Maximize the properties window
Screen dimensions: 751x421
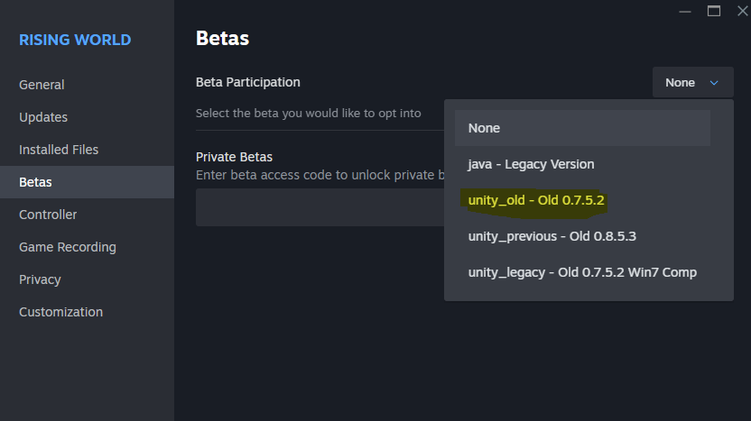714,11
